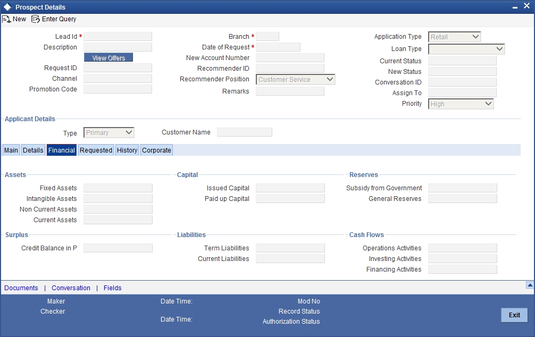Switch to the Main tab
The width and height of the screenshot is (535, 337).
(11, 150)
